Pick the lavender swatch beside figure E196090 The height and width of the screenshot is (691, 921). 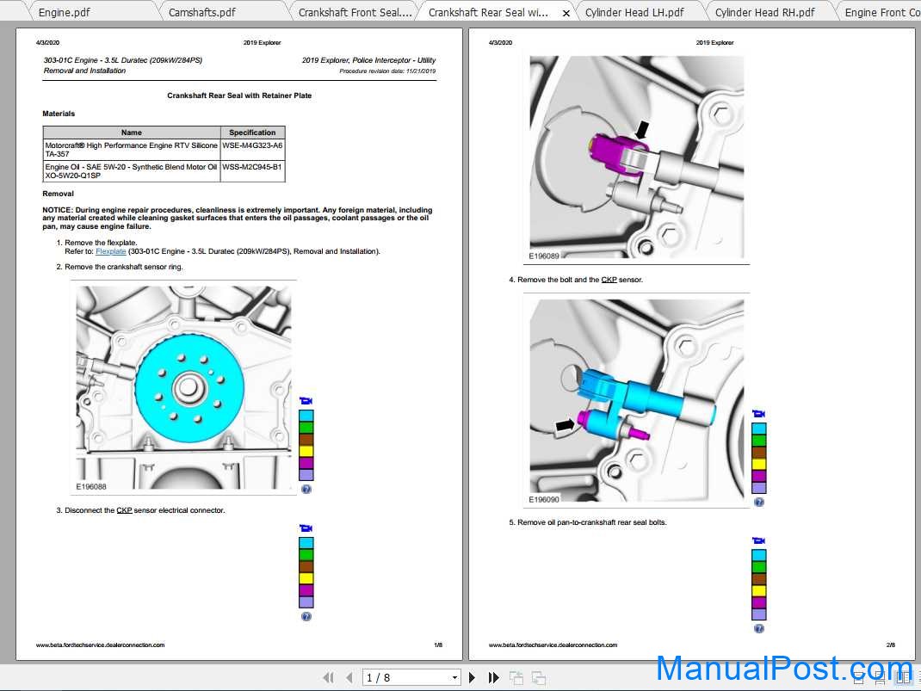click(x=759, y=488)
